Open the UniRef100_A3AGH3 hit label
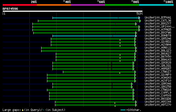 158,78
